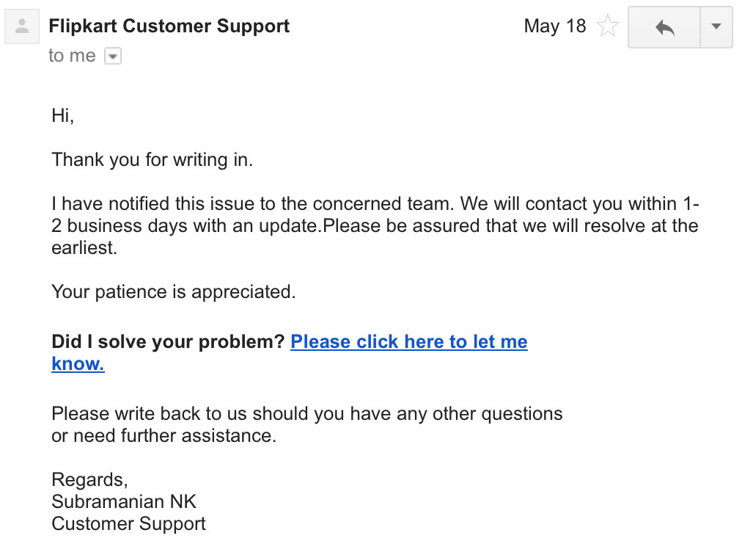This screenshot has height=541, width=742.
Task: Click the 'or need further assistance.' line
Action: coord(164,436)
